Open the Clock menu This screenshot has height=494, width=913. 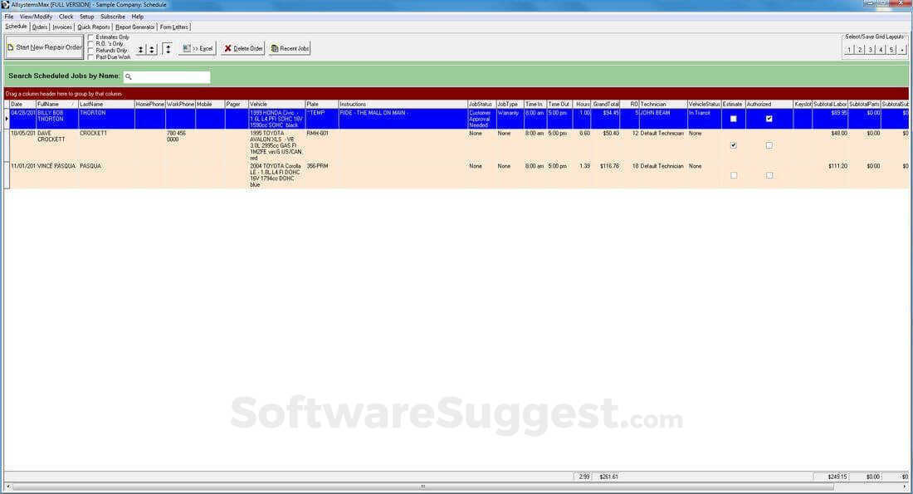click(x=66, y=17)
